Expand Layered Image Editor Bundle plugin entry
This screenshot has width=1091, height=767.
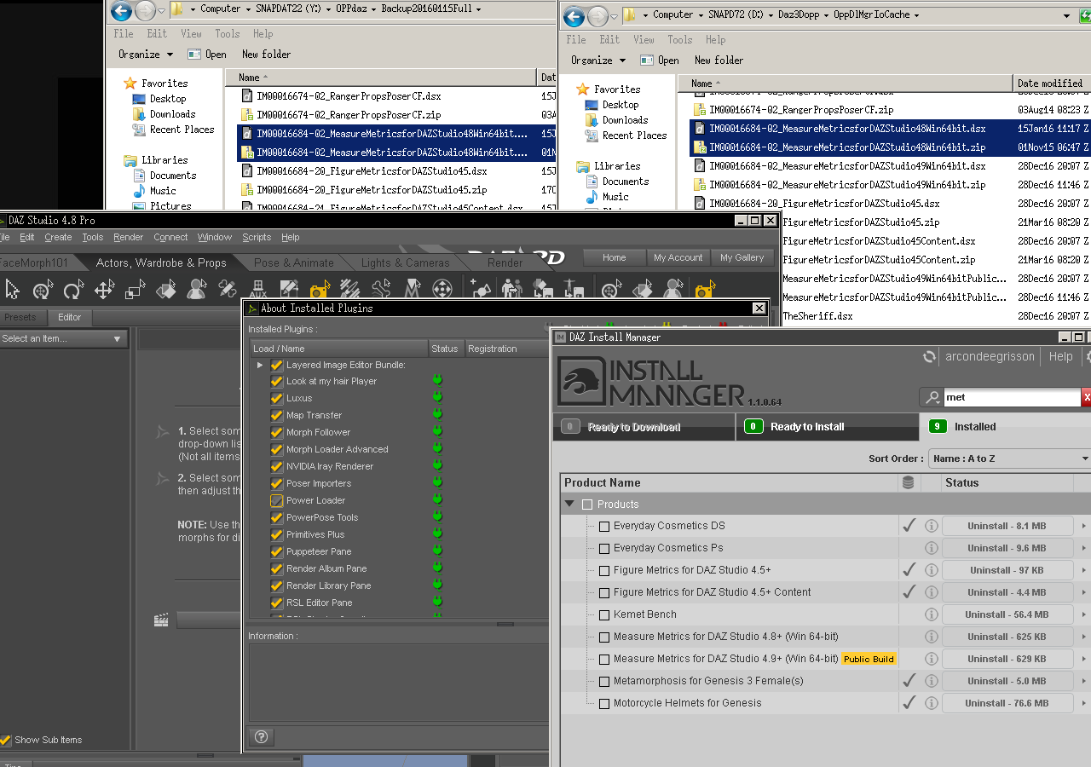(260, 365)
